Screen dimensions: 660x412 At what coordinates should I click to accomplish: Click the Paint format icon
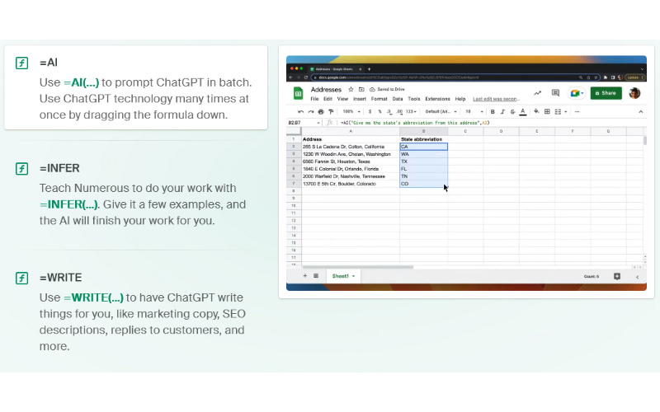pyautogui.click(x=331, y=112)
